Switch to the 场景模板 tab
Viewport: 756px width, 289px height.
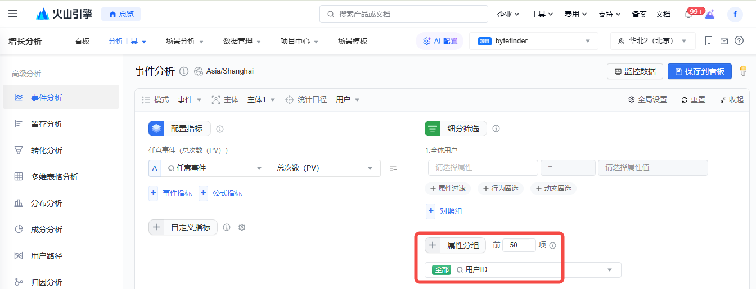(353, 41)
